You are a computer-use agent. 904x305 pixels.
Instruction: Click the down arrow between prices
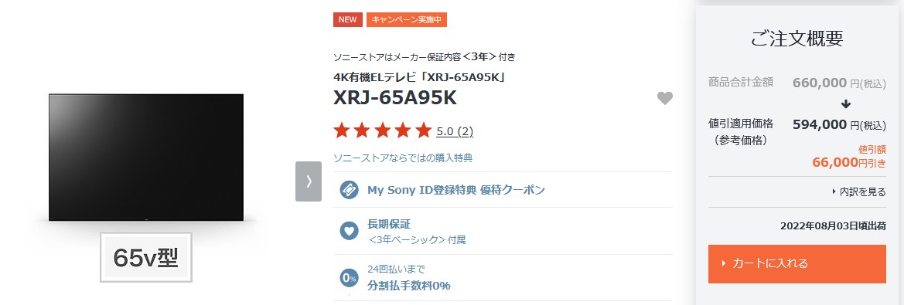[x=846, y=105]
